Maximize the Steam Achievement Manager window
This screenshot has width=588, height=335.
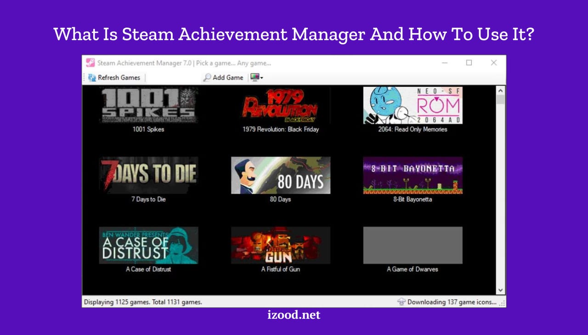click(x=469, y=63)
